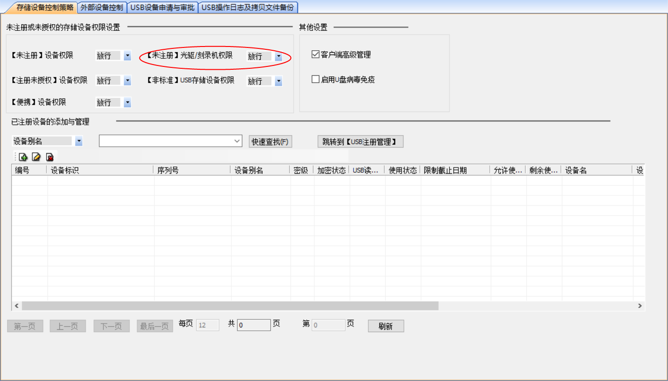Click the delete device red-X icon
The width and height of the screenshot is (668, 381).
tap(49, 157)
